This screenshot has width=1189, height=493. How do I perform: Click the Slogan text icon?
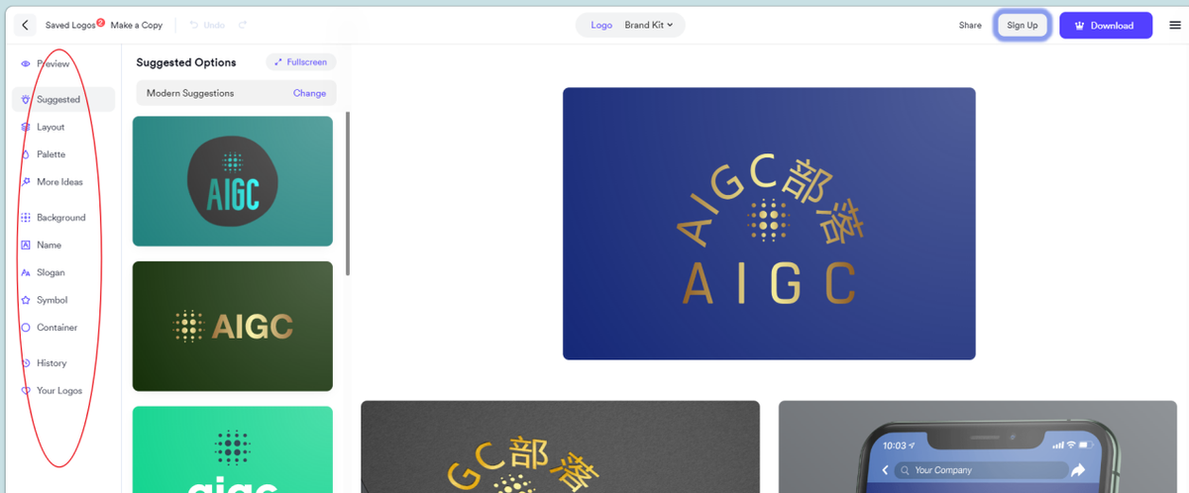[26, 272]
